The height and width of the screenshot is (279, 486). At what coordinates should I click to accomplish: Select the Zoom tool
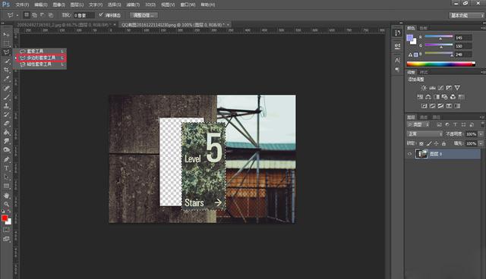pos(6,204)
